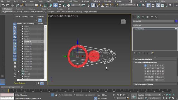Image resolution: width=178 pixels, height=100 pixels.
Task: Click the time slider at 0 / 100
Action: [12, 87]
